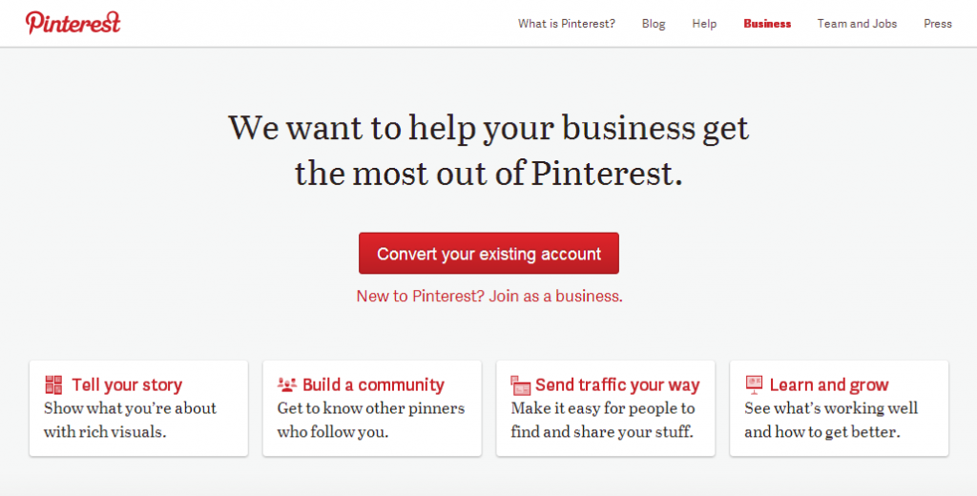Open the Learn and grow heading
977x496 pixels.
click(829, 385)
